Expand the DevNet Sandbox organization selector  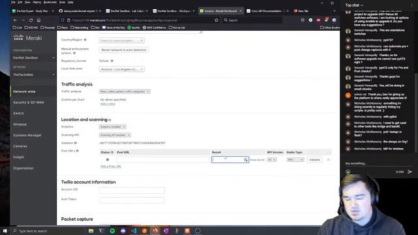point(33,58)
